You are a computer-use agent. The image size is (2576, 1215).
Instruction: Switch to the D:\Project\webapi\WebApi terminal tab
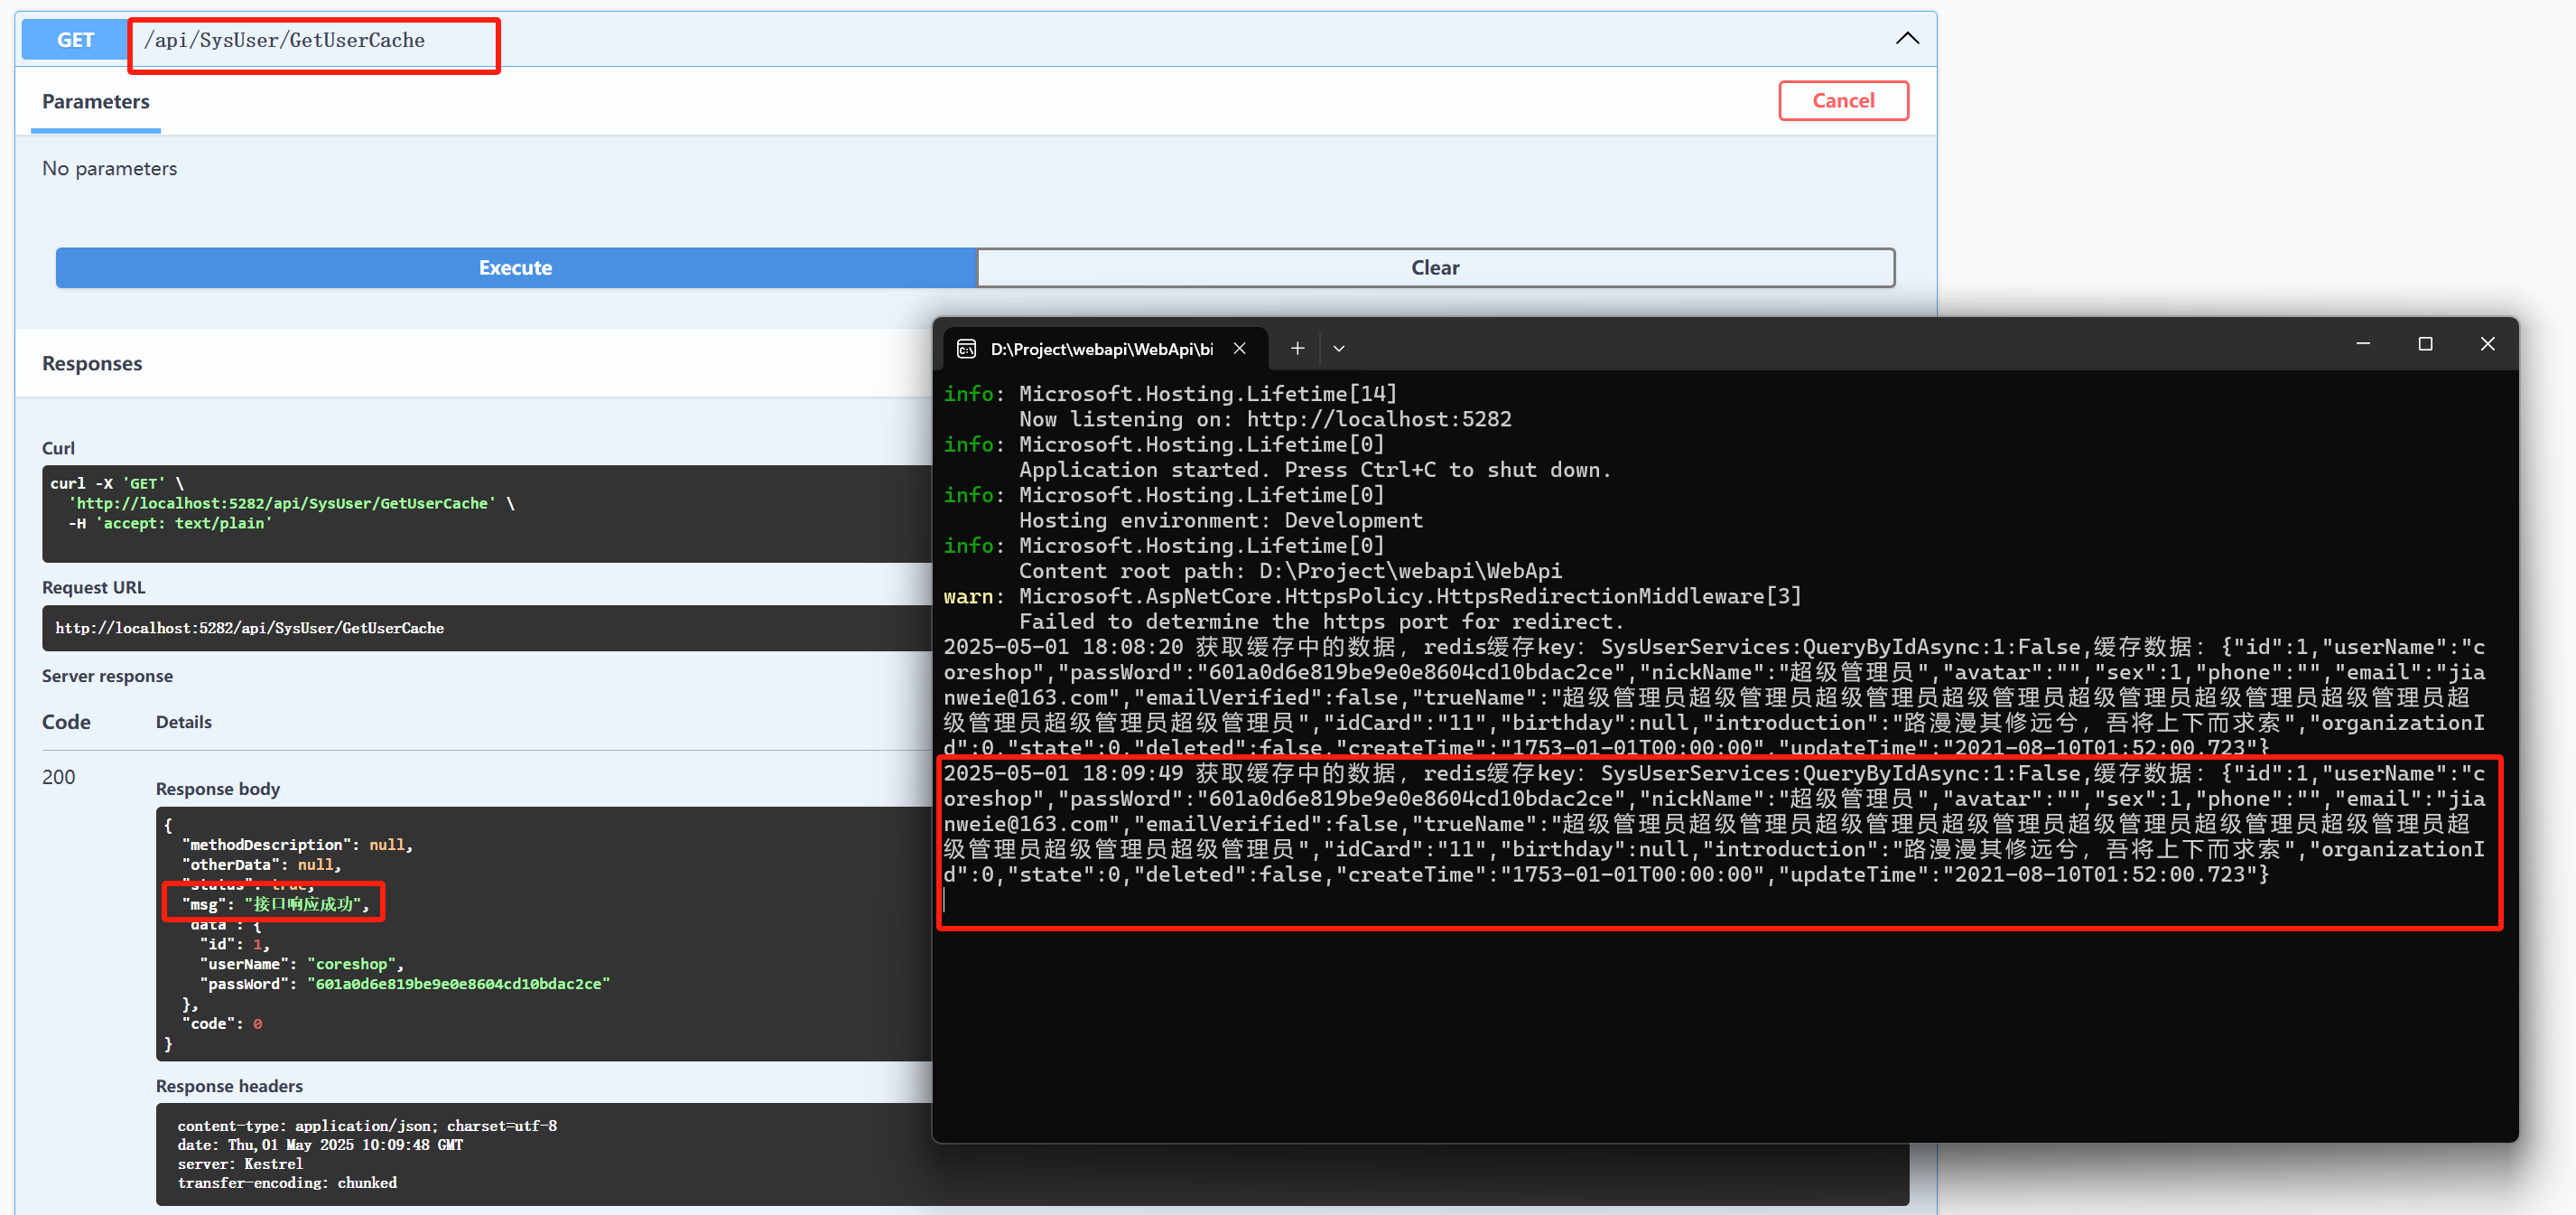tap(1100, 349)
